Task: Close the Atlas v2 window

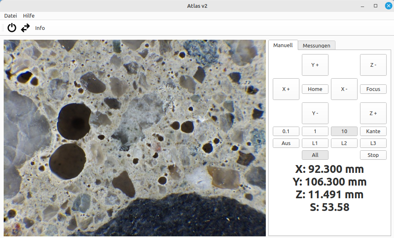Action: [x=389, y=6]
